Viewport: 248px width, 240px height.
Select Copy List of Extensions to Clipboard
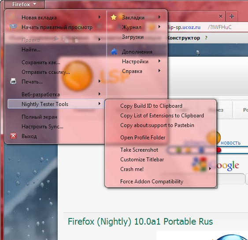pyautogui.click(x=162, y=116)
